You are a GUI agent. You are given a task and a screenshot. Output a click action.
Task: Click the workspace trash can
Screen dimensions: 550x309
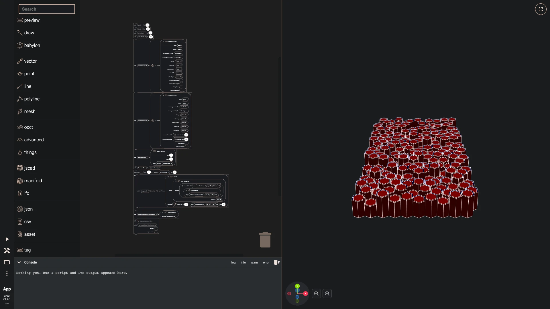coord(265,240)
